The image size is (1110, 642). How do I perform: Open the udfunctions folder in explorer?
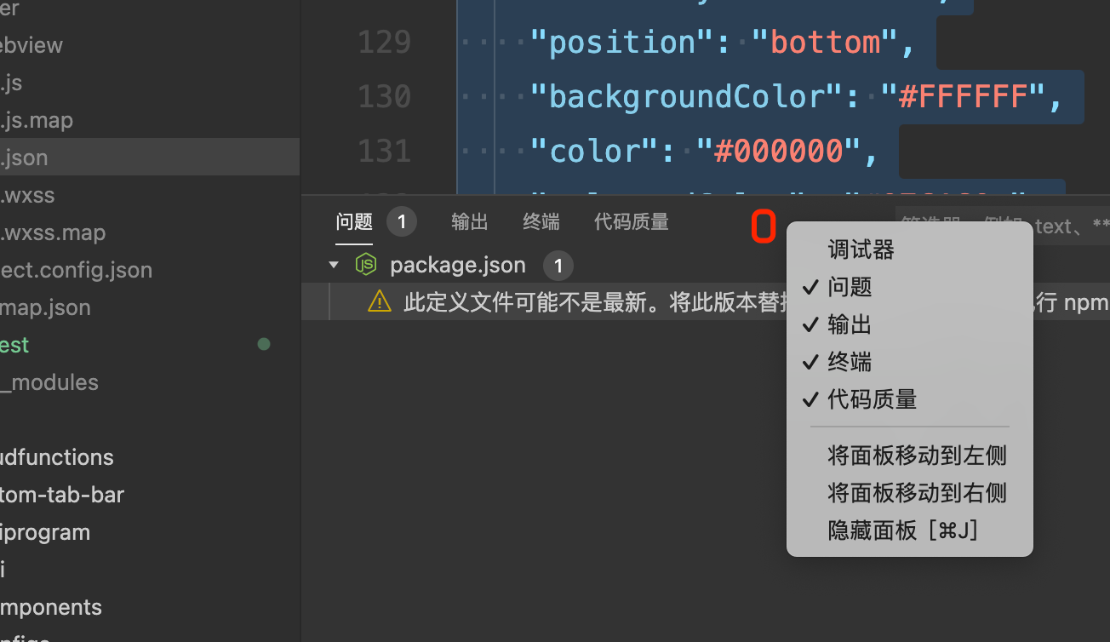click(57, 457)
